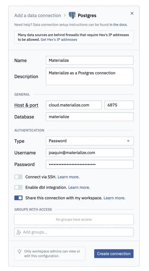Viewport: 149px width, 271px height.
Task: Click the port number field
Action: (x=119, y=105)
